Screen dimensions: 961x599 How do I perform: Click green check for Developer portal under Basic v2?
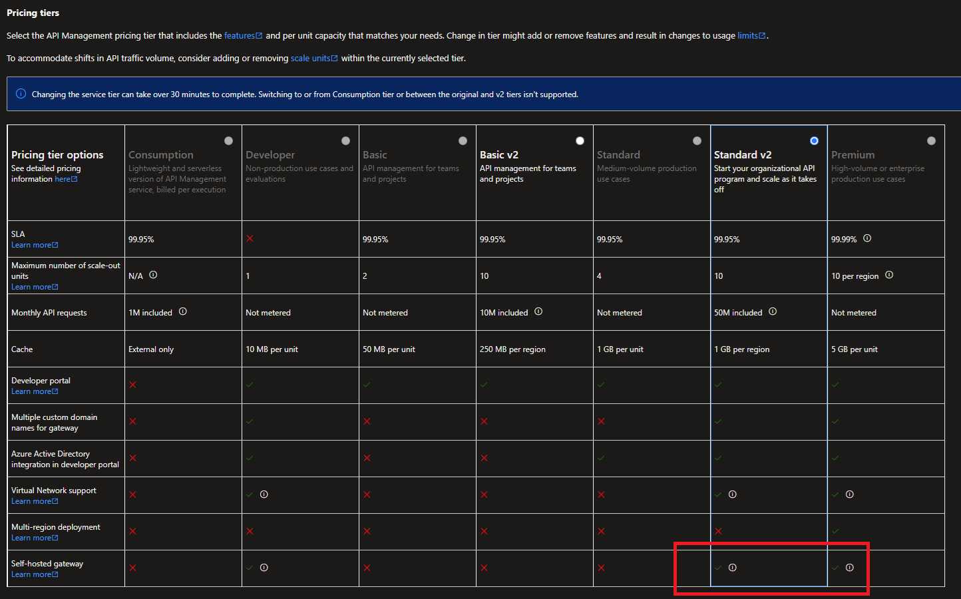(x=484, y=385)
